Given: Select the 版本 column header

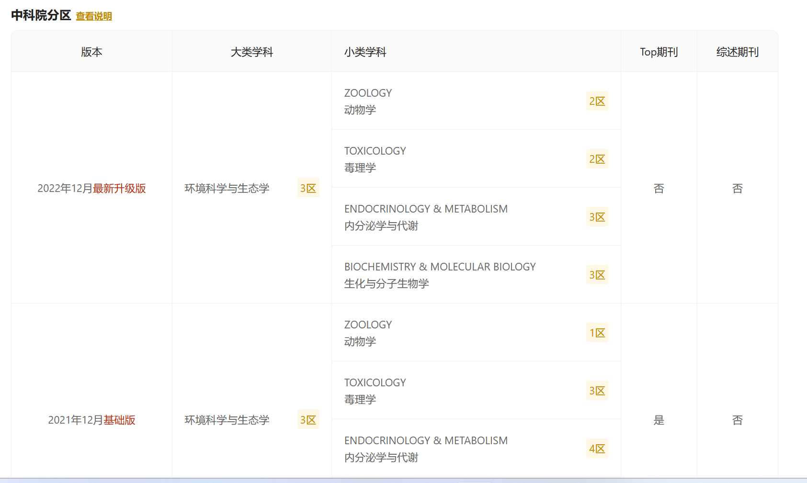Looking at the screenshot, I should [91, 52].
